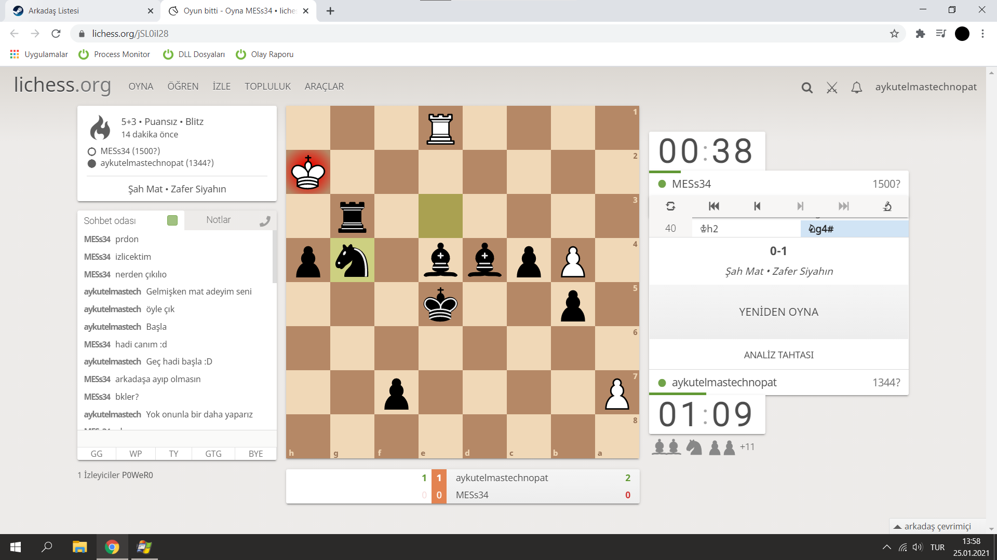Screen dimensions: 997x560
Task: Flip the board with the rotate icon
Action: [670, 206]
